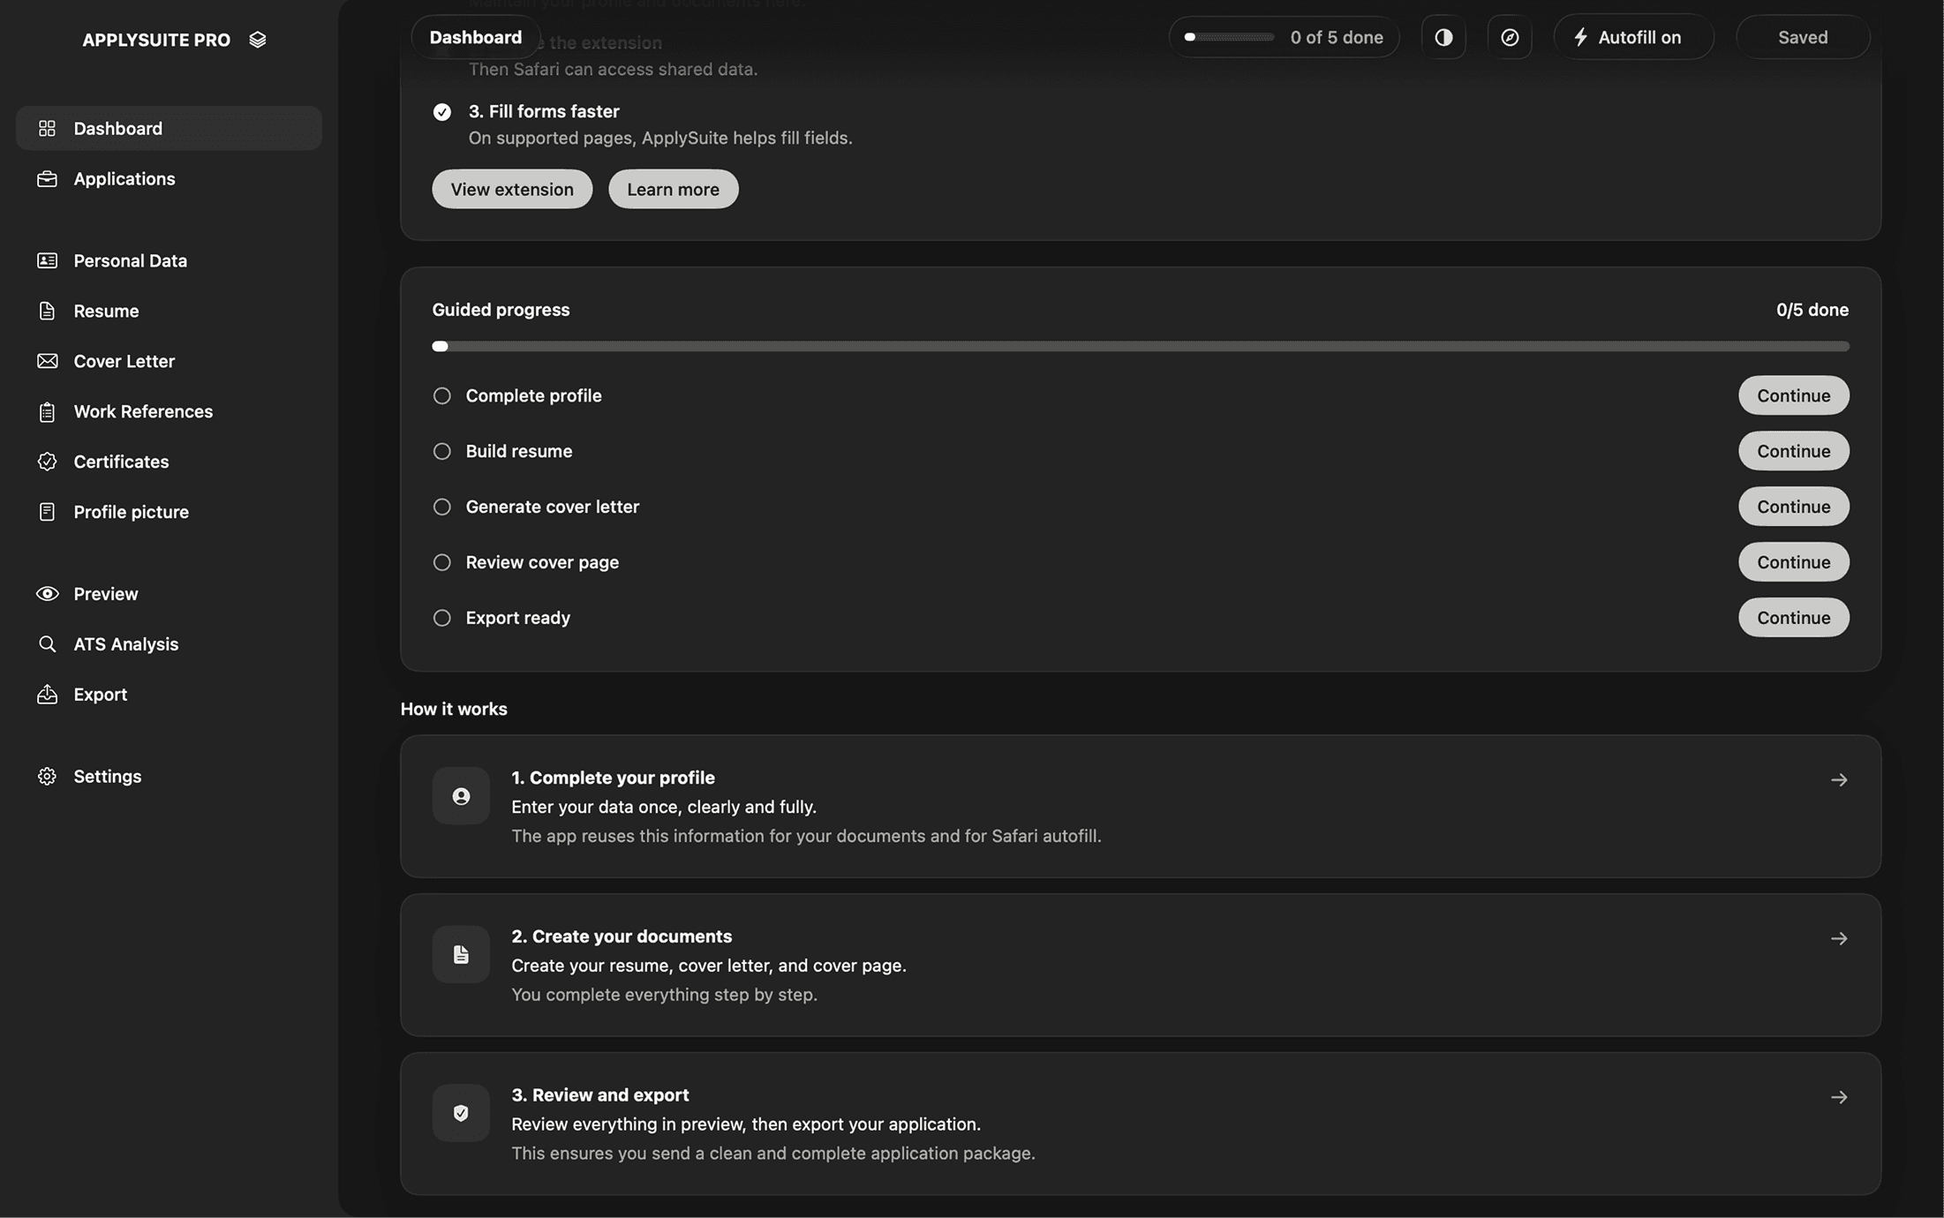The image size is (1944, 1218).
Task: Check the Build resume progress circle
Action: [x=442, y=451]
